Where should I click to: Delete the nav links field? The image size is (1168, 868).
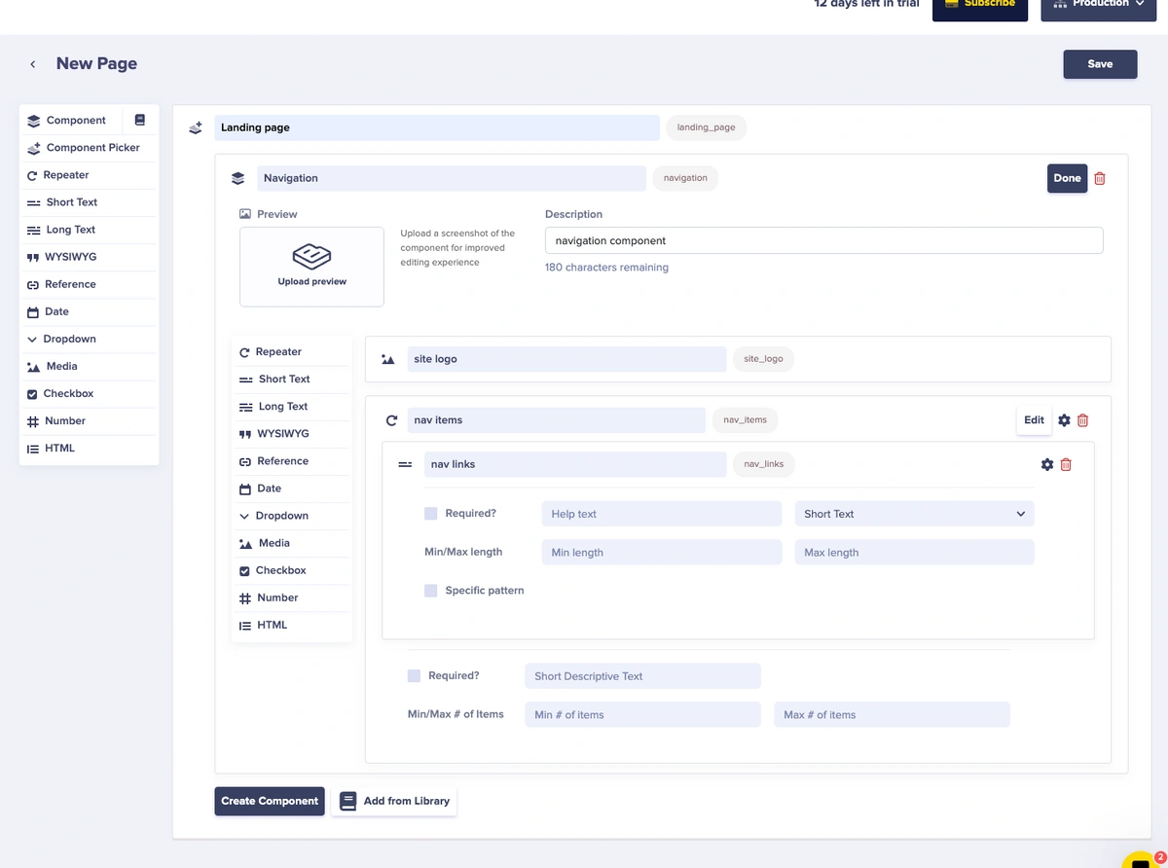pyautogui.click(x=1066, y=465)
